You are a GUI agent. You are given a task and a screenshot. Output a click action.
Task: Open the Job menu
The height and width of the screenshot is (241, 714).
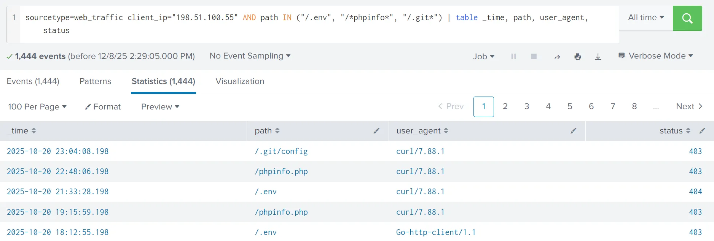click(x=483, y=57)
